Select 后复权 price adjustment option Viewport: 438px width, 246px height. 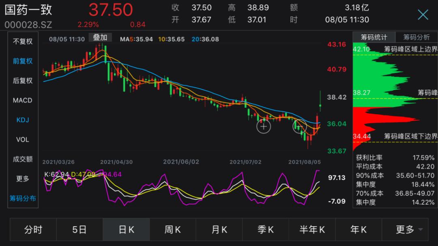click(x=23, y=81)
